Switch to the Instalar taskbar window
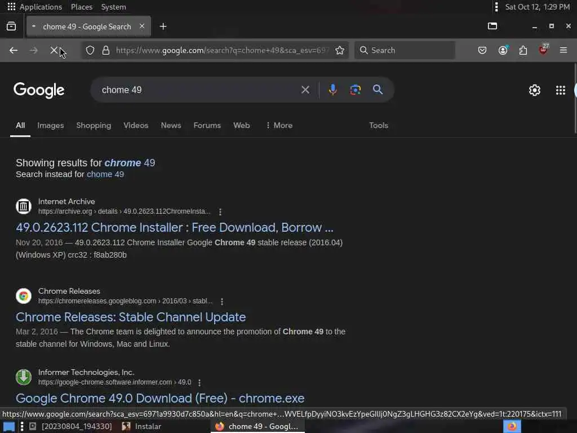Image resolution: width=577 pixels, height=433 pixels. pos(142,426)
